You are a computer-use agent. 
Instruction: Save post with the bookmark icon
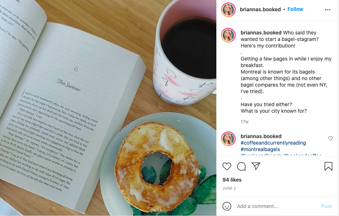[328, 166]
